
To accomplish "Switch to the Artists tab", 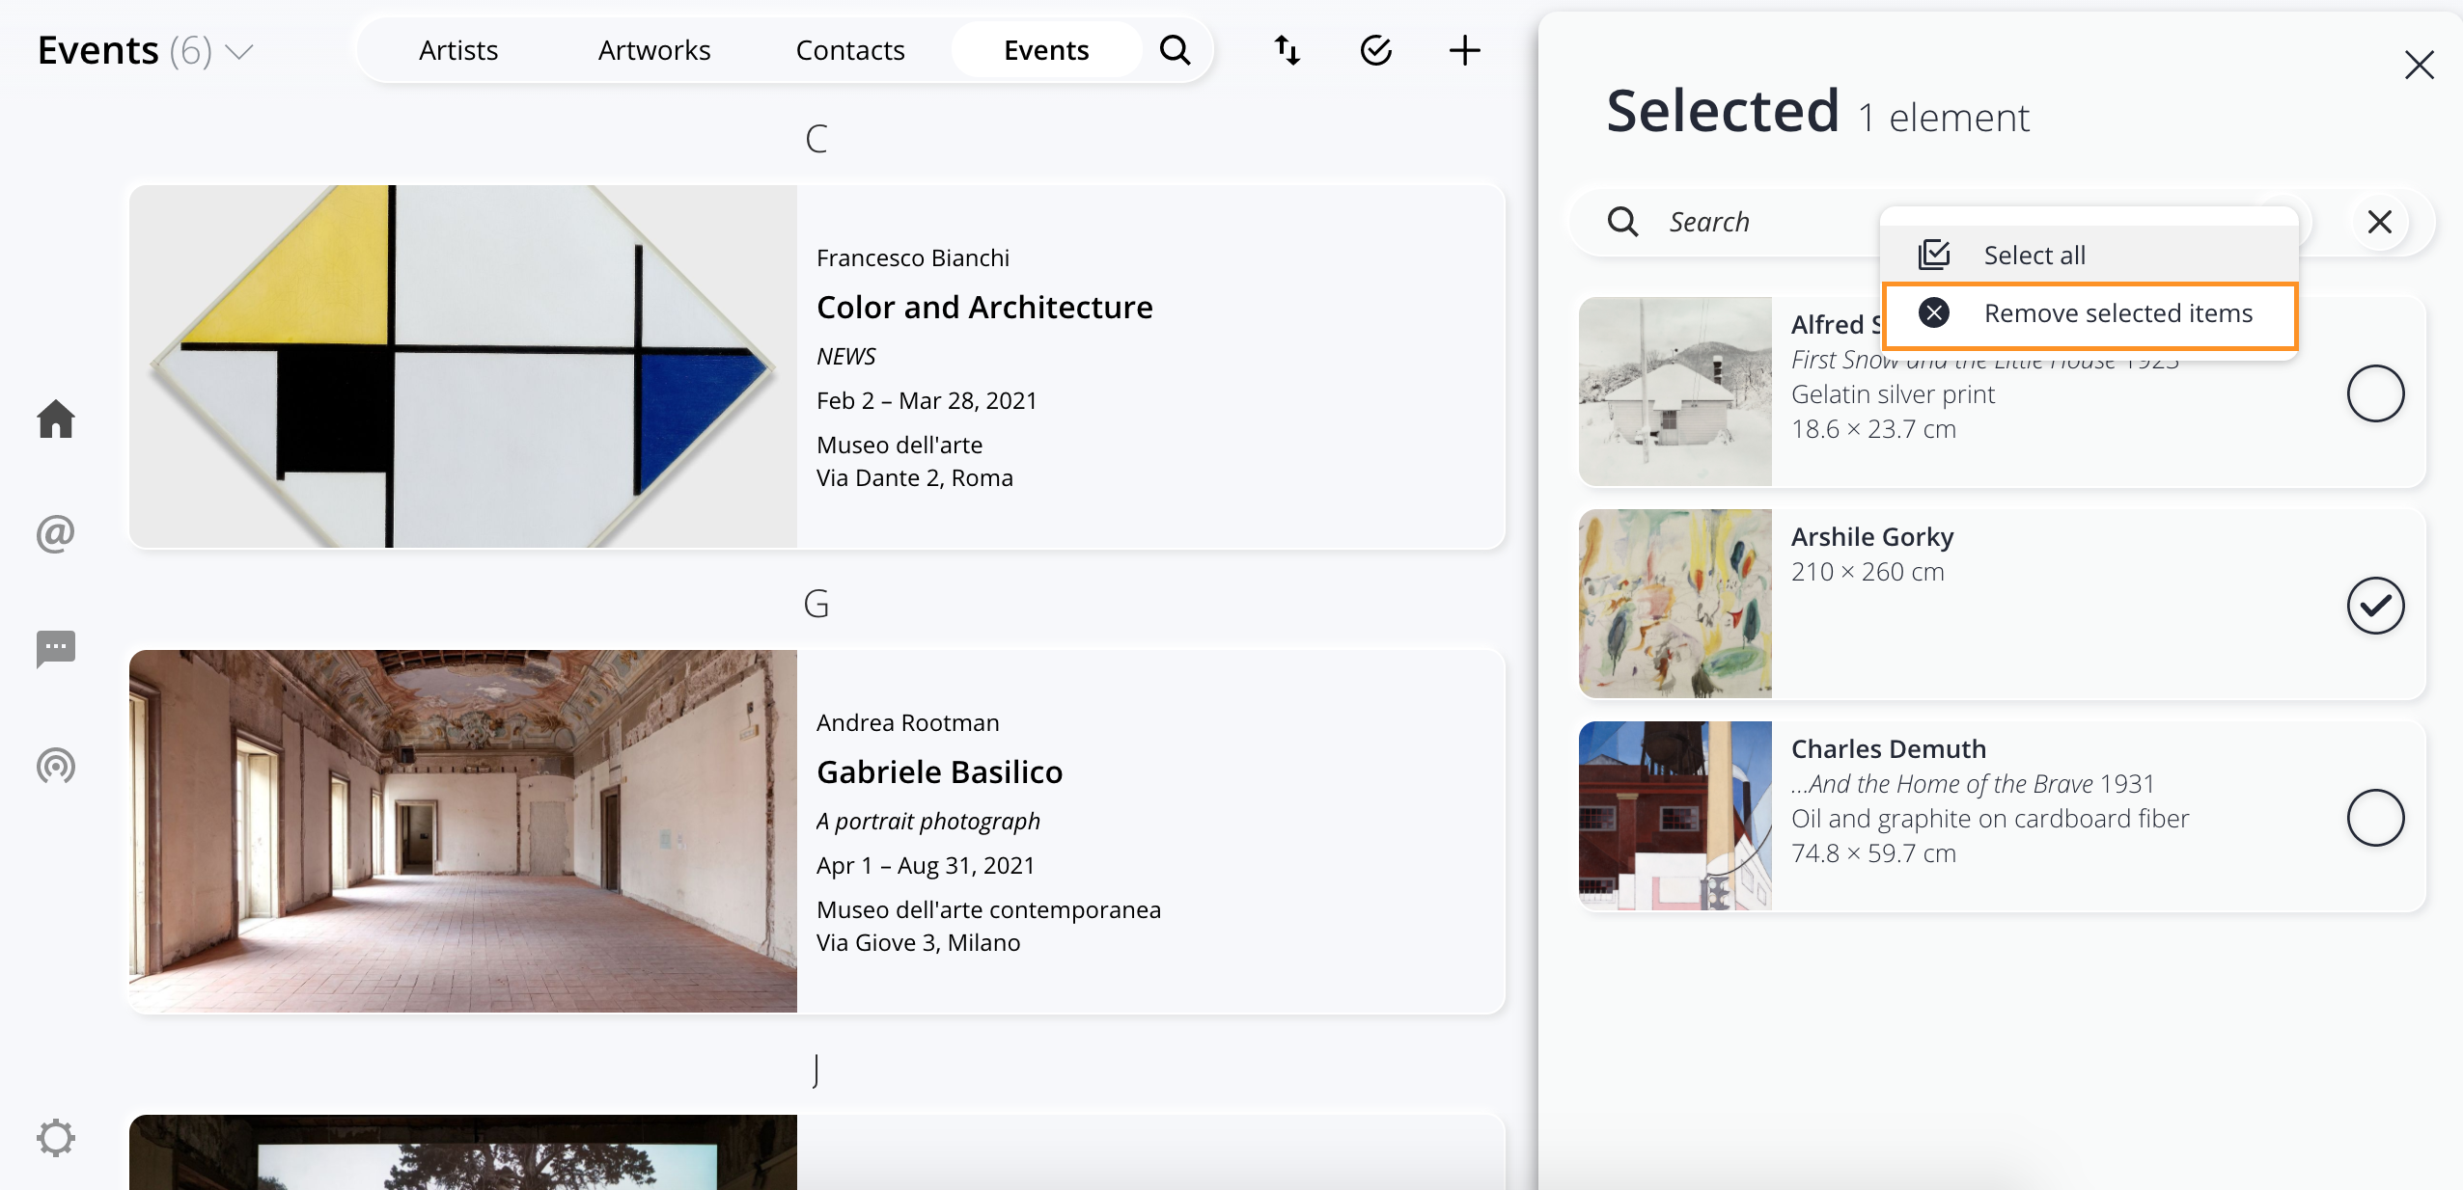I will pos(458,50).
